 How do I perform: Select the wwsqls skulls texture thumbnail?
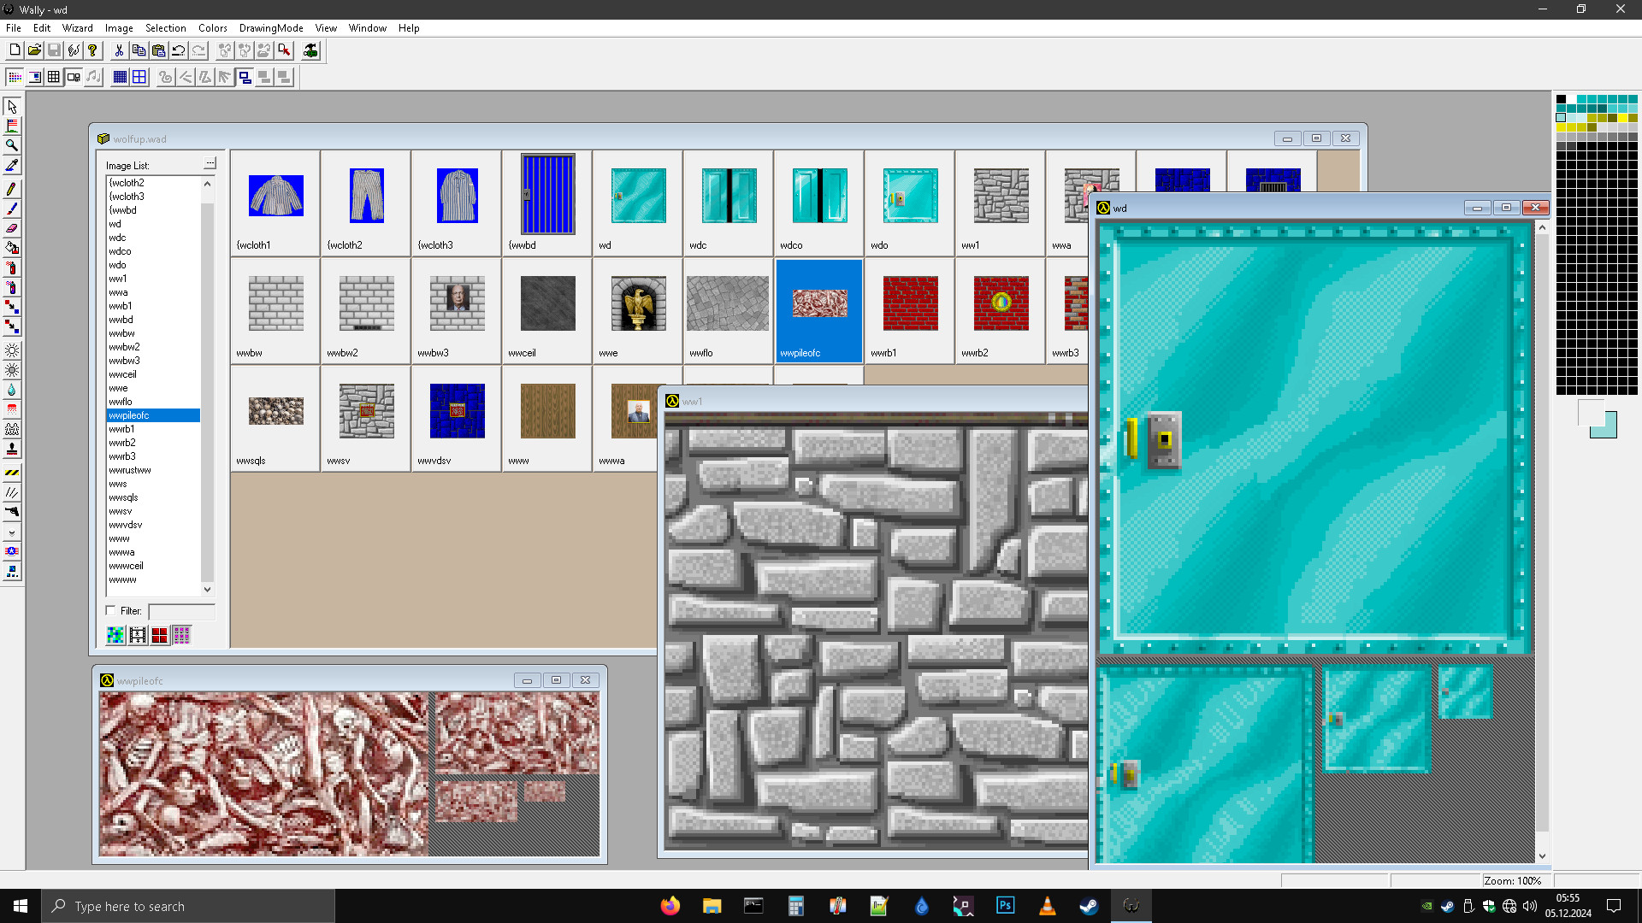(x=275, y=411)
